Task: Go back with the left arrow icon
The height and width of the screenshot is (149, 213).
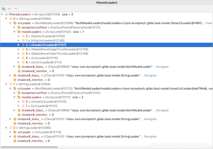Action: [9, 9]
